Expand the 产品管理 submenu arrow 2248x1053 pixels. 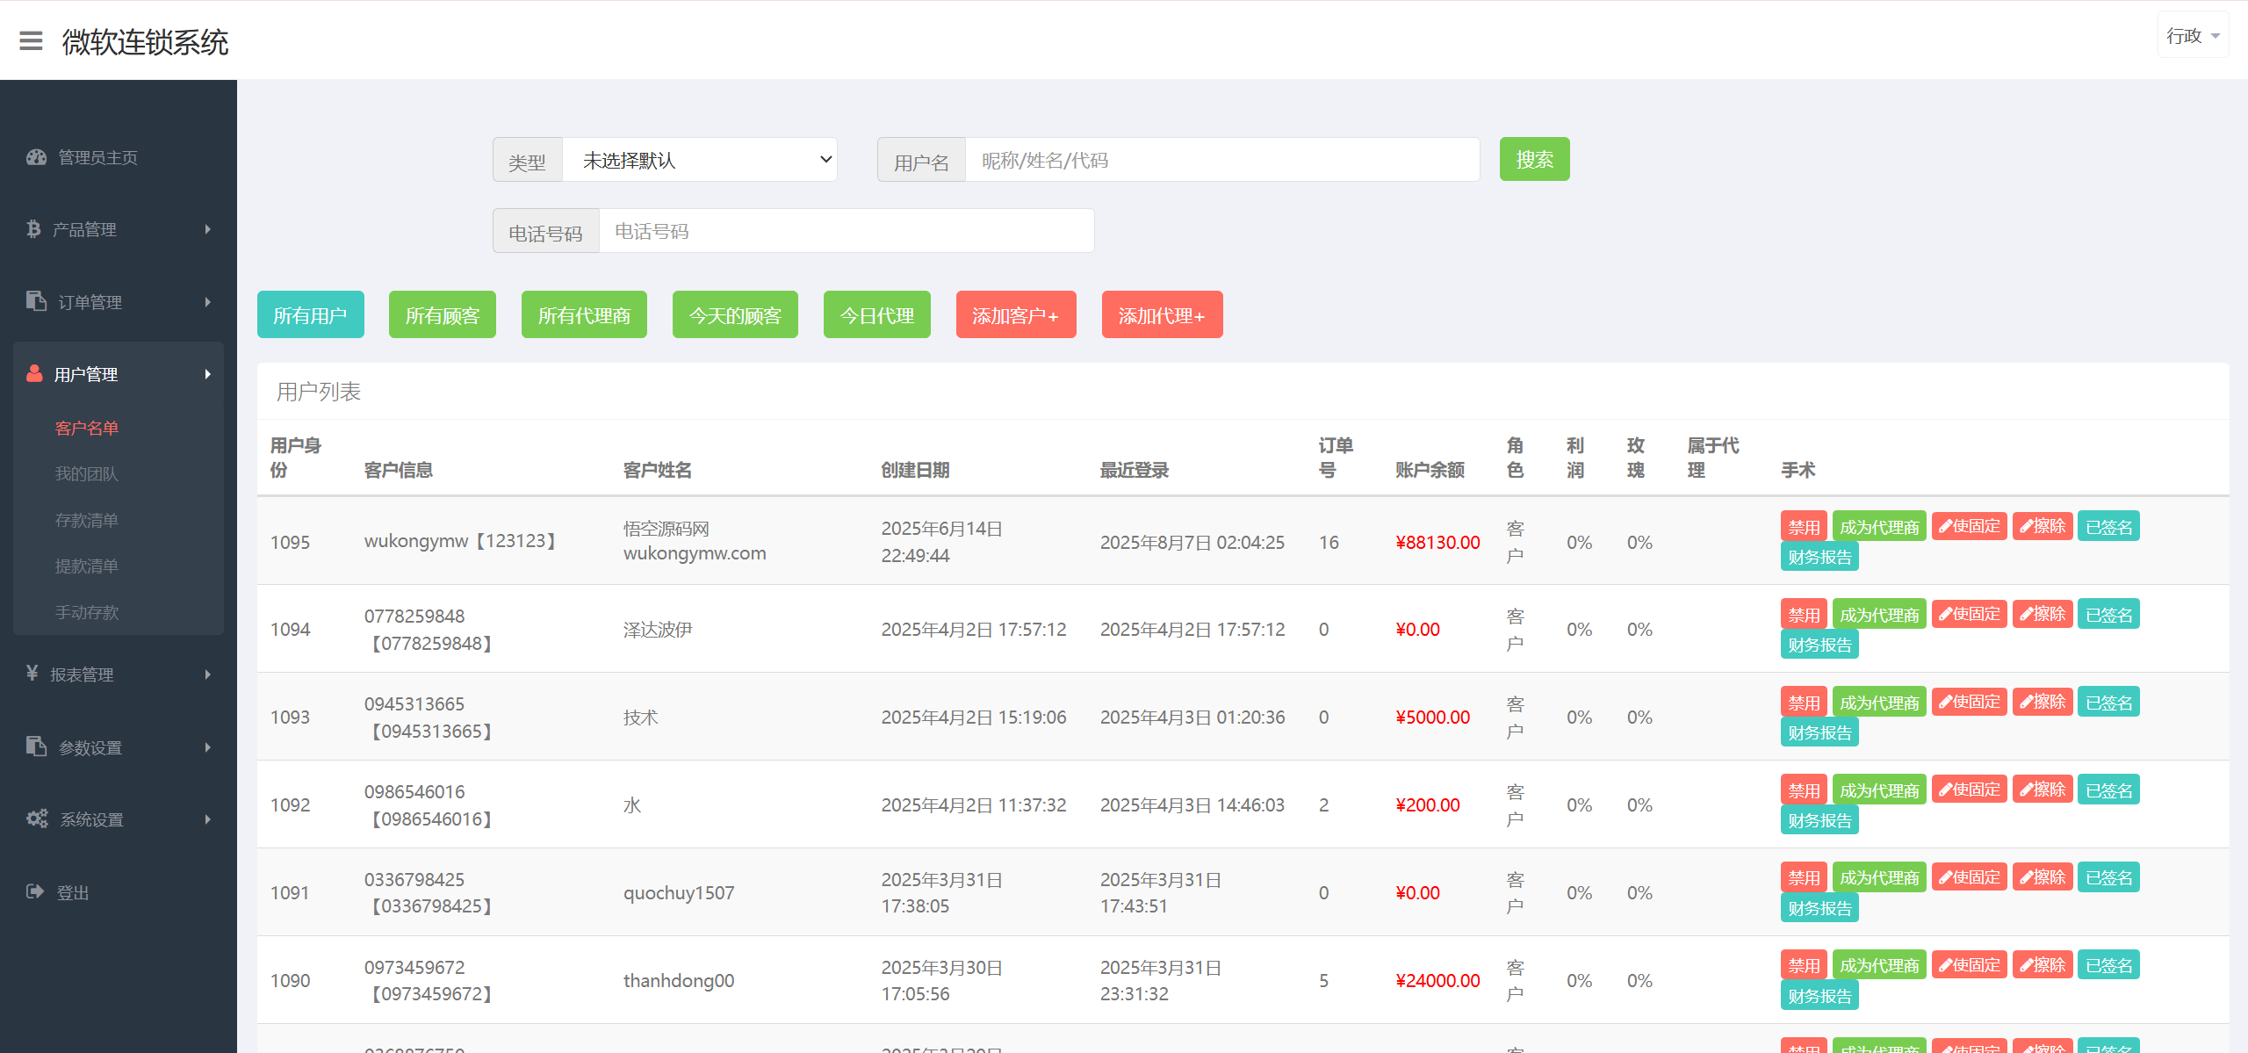coord(208,229)
